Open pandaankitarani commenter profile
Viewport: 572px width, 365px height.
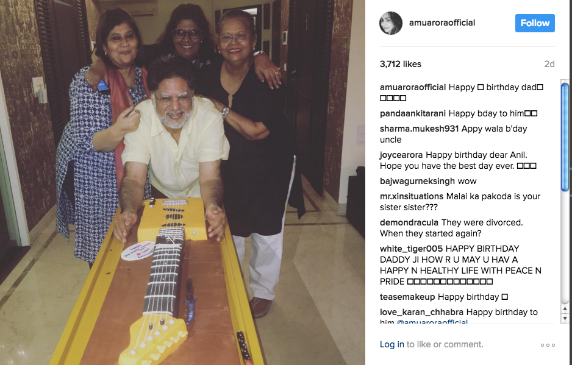pyautogui.click(x=413, y=113)
